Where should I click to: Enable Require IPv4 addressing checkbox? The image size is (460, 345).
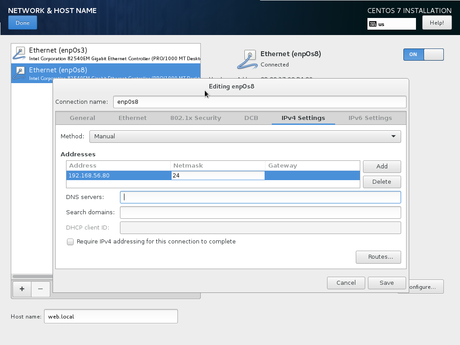click(x=71, y=242)
